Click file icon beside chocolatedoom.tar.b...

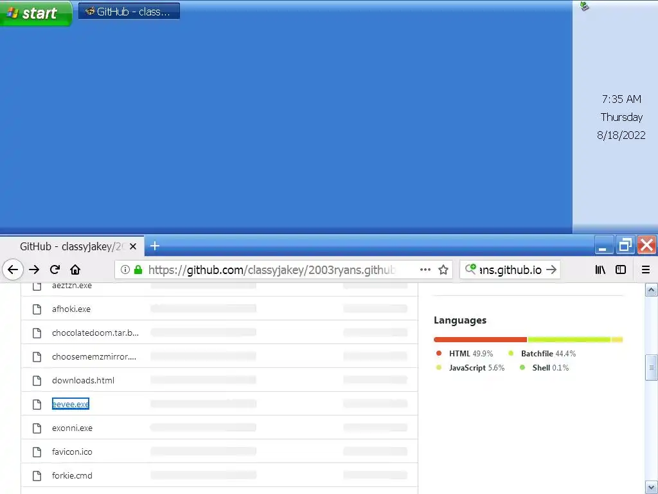coord(37,333)
